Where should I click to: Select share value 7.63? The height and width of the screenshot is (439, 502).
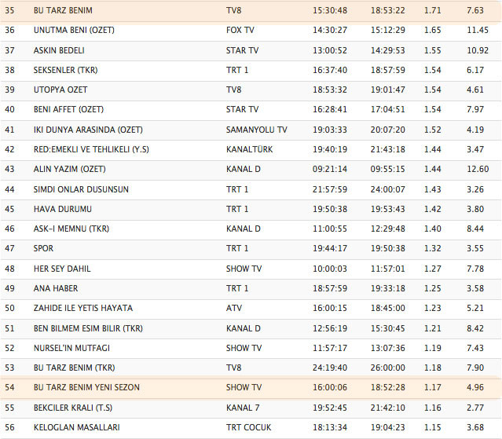point(475,10)
